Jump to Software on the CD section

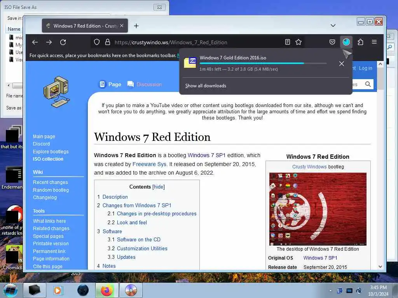coord(139,239)
